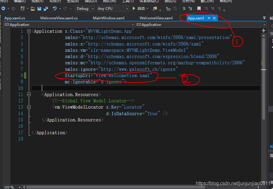Select the App.xaml tab
273x189 pixels.
196,18
